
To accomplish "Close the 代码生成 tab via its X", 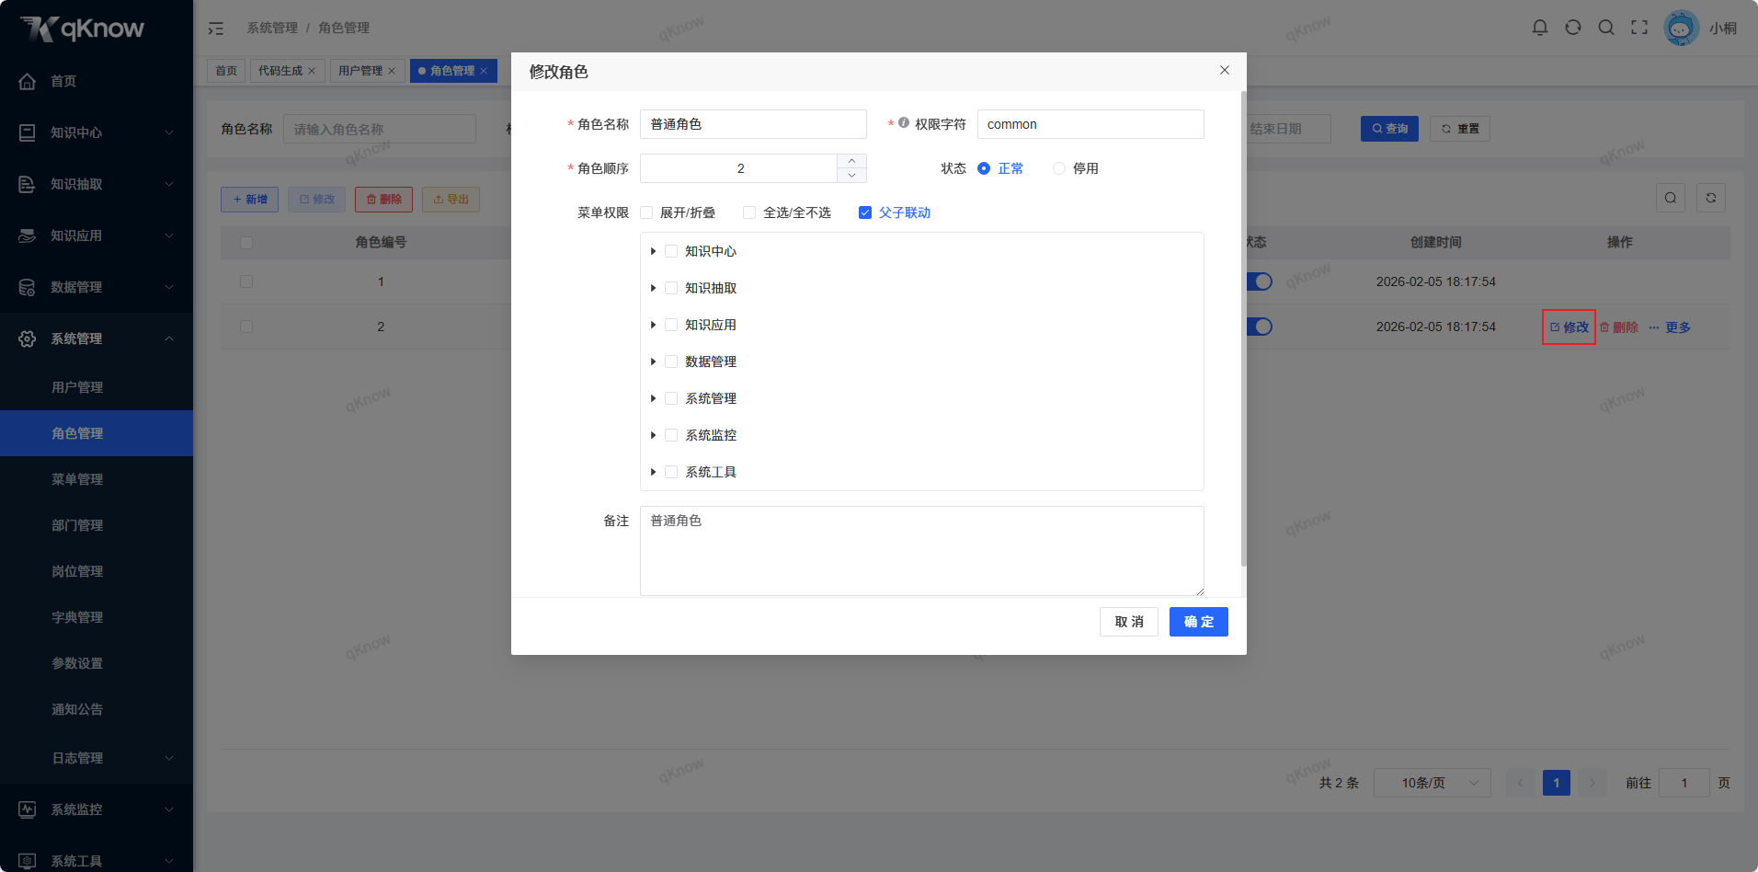I will coord(312,71).
